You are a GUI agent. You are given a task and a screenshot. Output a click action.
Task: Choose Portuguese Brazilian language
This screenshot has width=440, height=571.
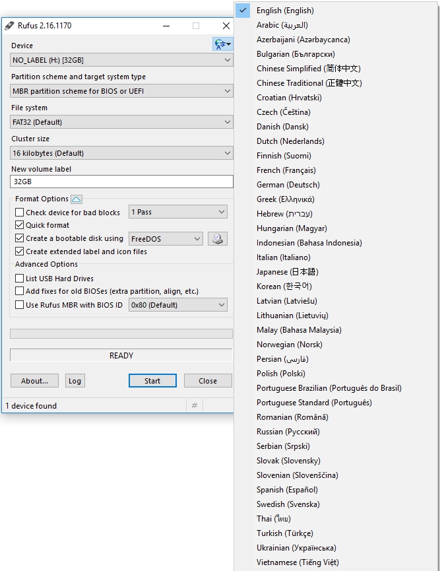pos(336,388)
